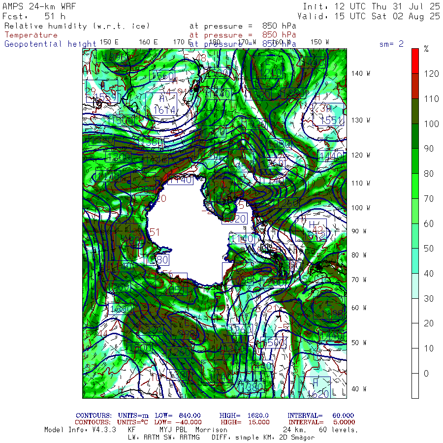Click the blue "CONTOURS: UNITS=m" legend text
This screenshot has height=443, width=443.
click(x=112, y=415)
